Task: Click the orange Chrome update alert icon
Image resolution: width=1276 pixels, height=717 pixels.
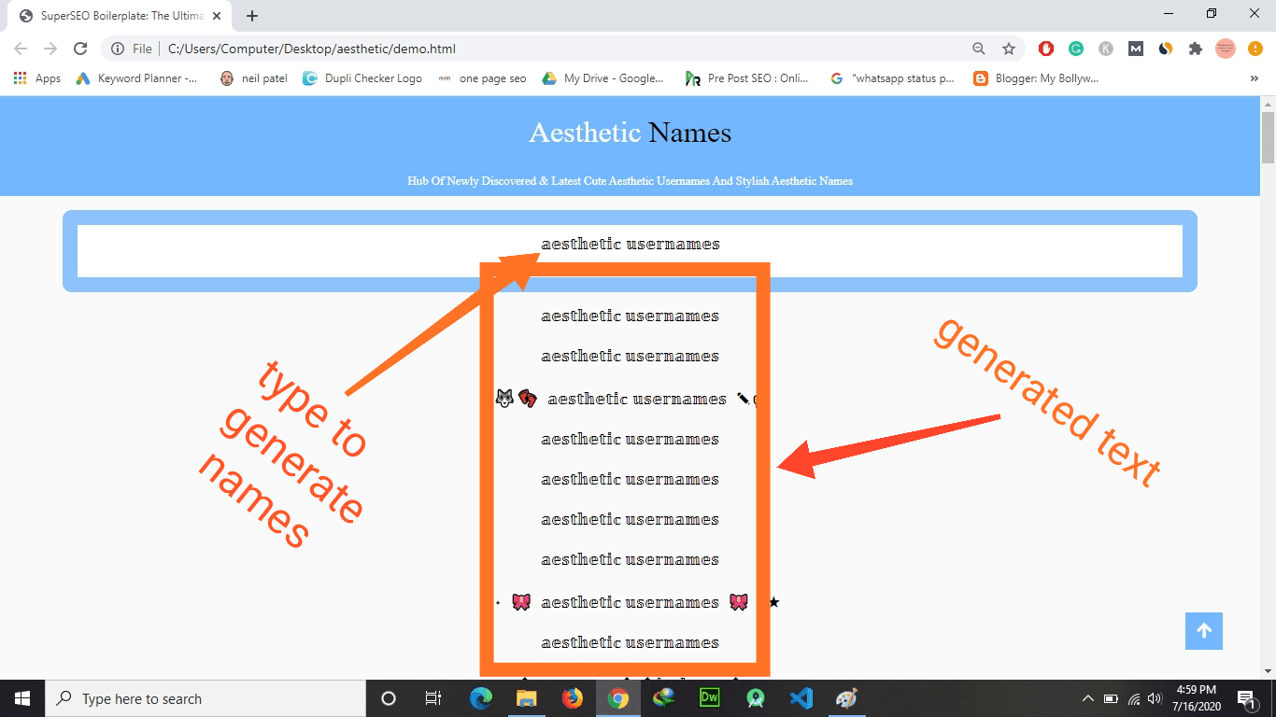Action: click(1255, 49)
